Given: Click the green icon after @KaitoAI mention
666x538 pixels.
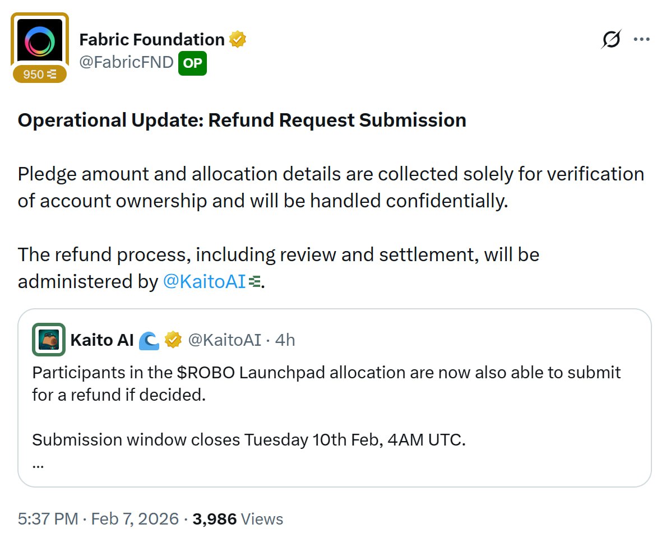Looking at the screenshot, I should 255,281.
